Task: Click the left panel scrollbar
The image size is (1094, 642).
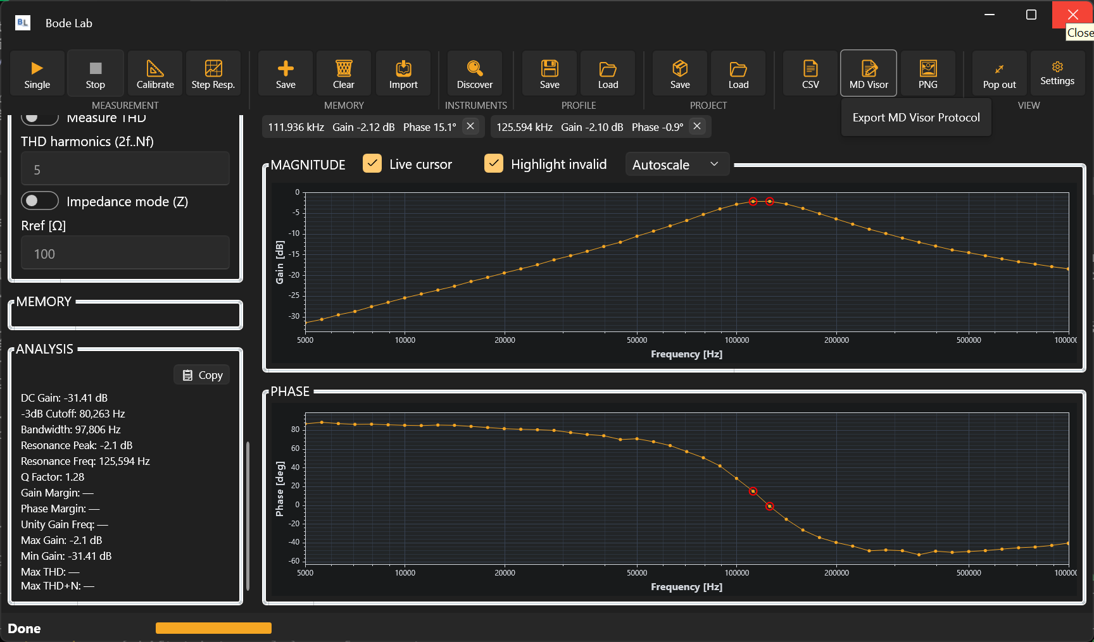Action: pos(248,515)
